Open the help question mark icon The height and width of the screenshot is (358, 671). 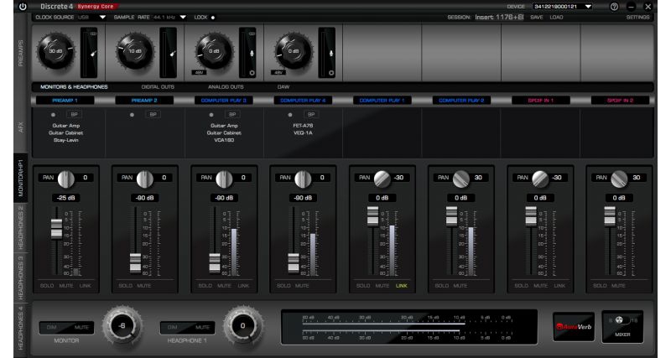pos(614,7)
